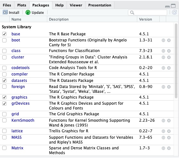This screenshot has height=158, width=179.
Task: Remove the KernSmooth package with X icon
Action: click(x=169, y=120)
